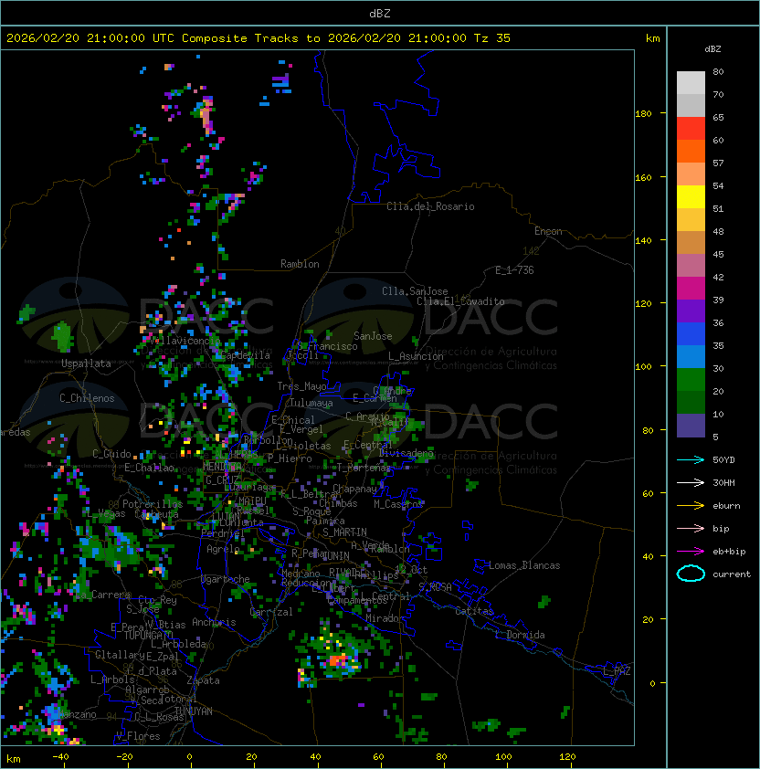Click the yellow eburn arrow symbol

(x=691, y=505)
